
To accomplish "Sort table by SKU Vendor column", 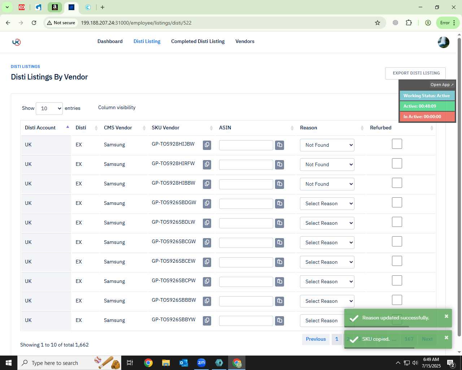I will coord(182,128).
